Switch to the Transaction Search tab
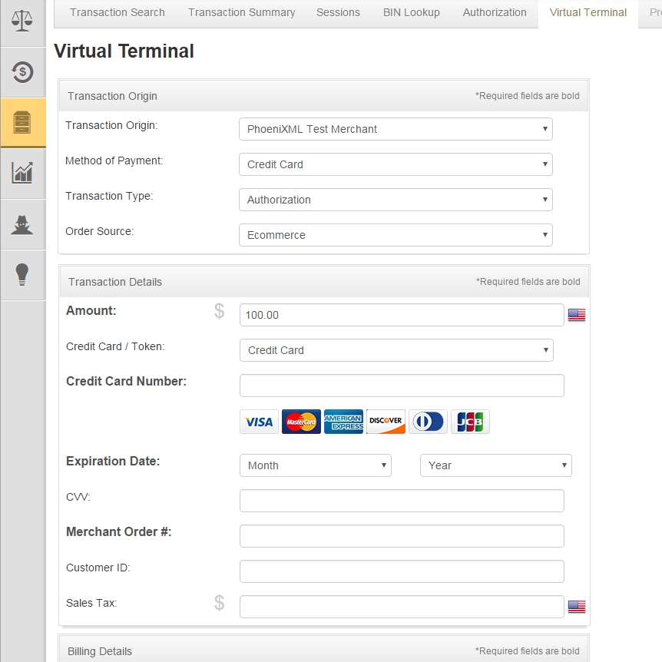The width and height of the screenshot is (662, 662). 118,12
